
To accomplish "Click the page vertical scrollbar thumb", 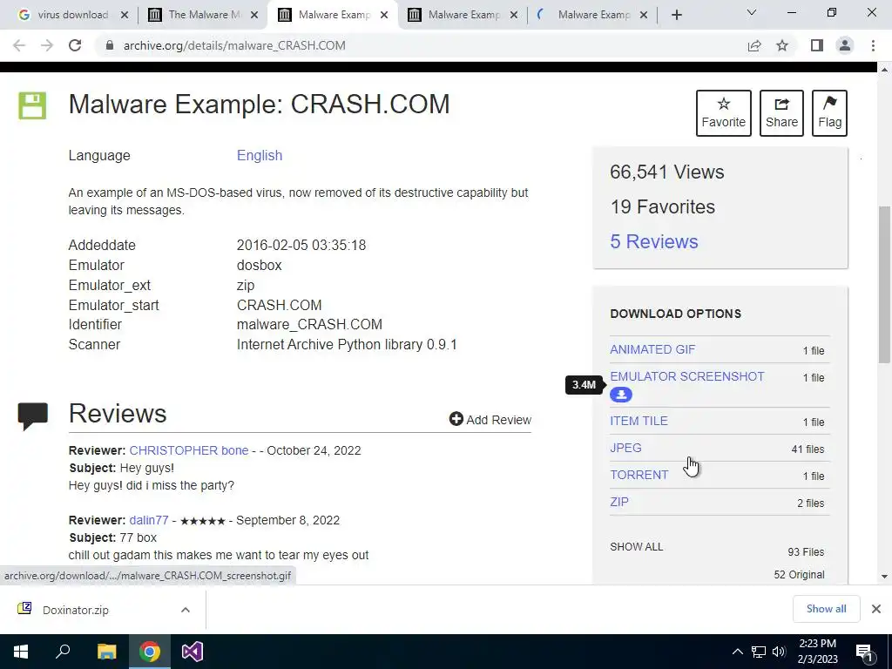I will pos(884,285).
